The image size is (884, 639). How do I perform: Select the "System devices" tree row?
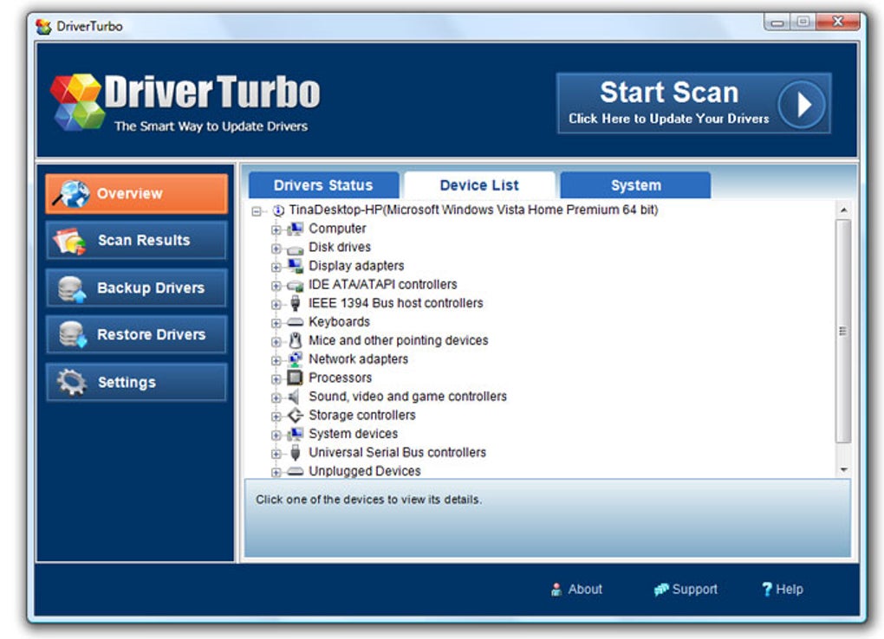coord(353,434)
